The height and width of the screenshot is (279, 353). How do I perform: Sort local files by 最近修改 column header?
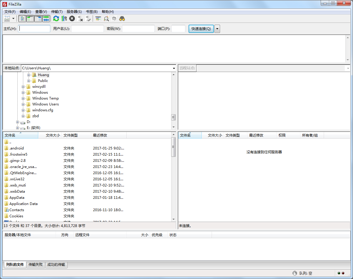[100, 135]
